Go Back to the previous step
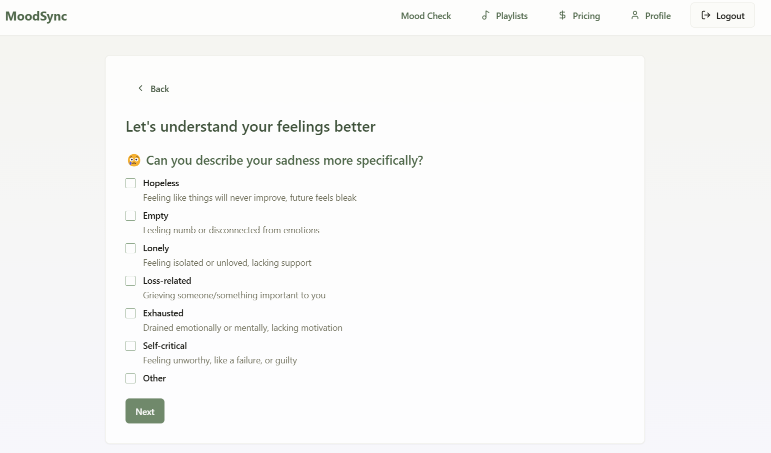771x453 pixels. 153,89
